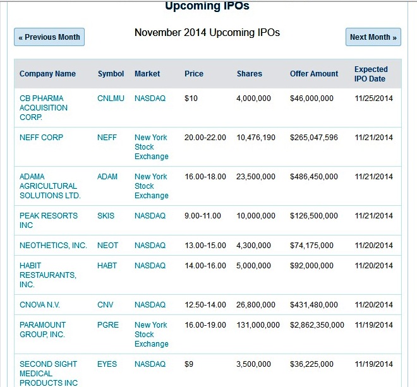Open the CNLMU symbol link
The width and height of the screenshot is (417, 387).
(111, 98)
